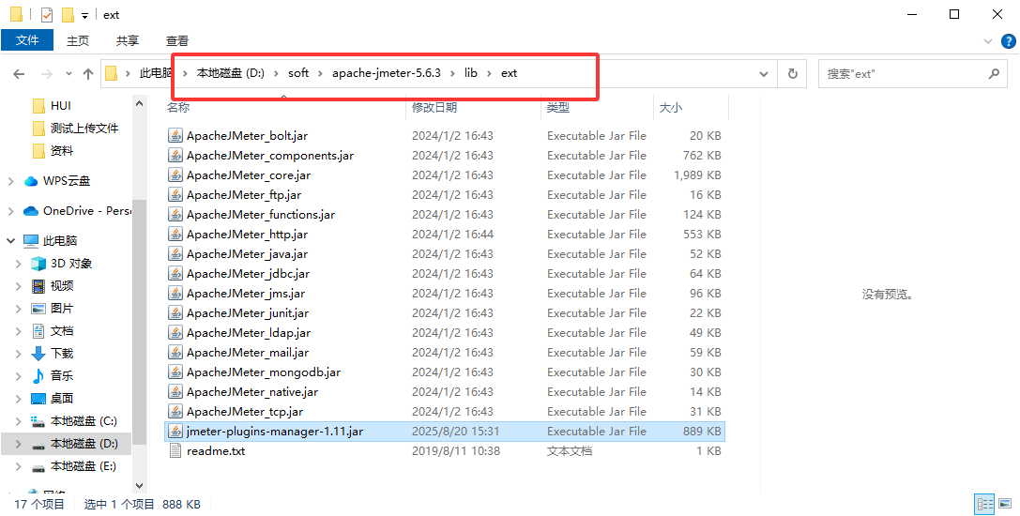This screenshot has height=516, width=1020.
Task: Expand the OneDrive tree node
Action: tap(10, 211)
